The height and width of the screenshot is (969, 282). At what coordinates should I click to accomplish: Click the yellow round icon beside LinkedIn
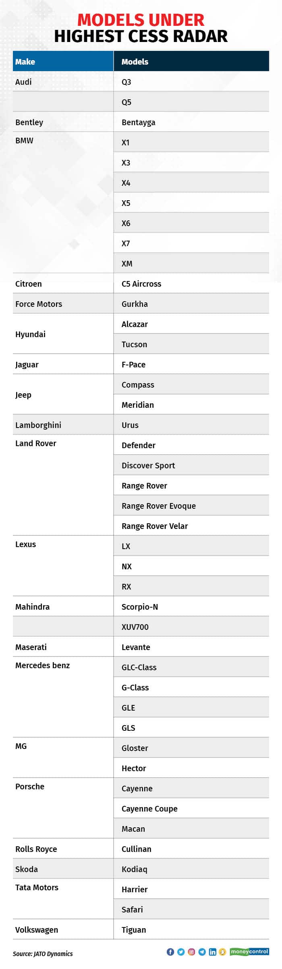click(222, 952)
